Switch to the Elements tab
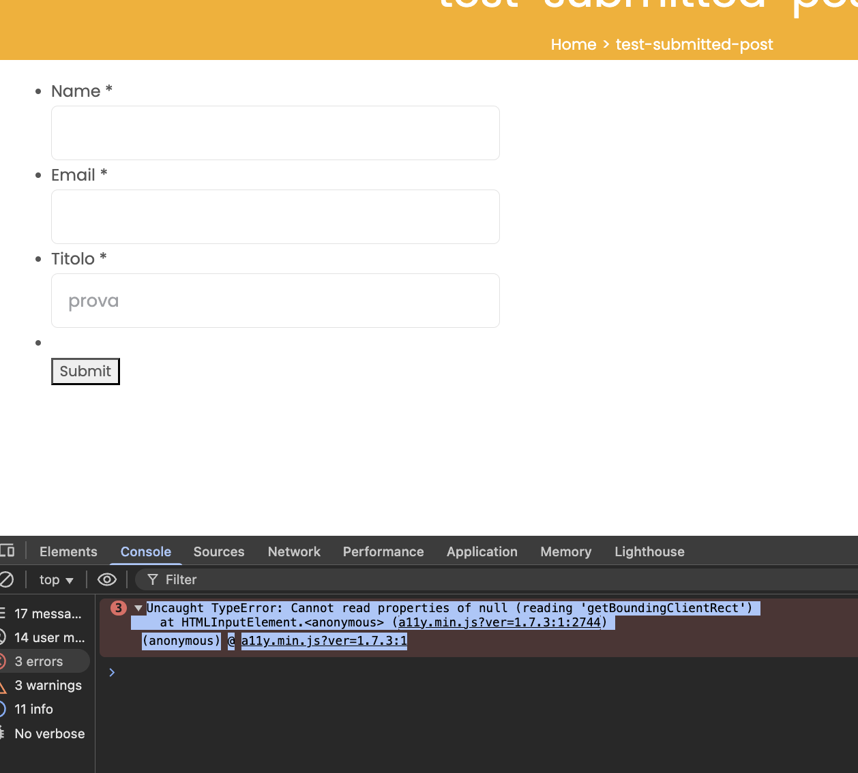858x773 pixels. point(68,551)
